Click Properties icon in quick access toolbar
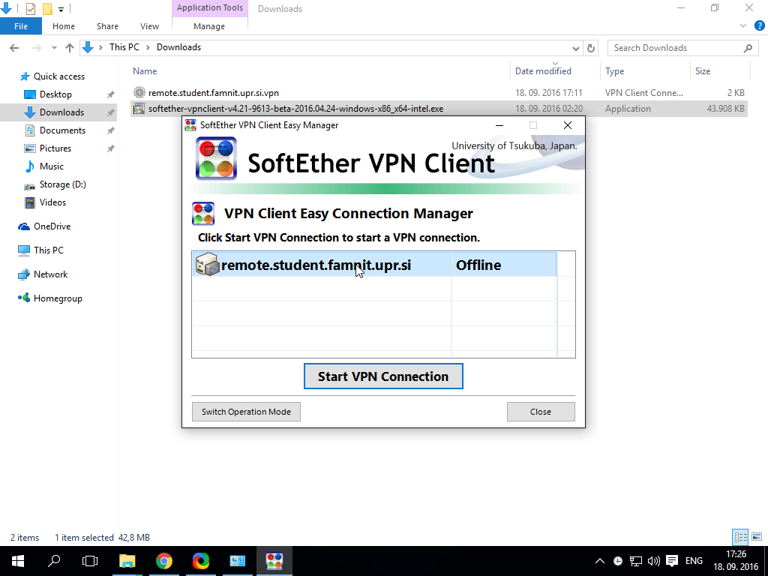The image size is (768, 576). [x=30, y=8]
